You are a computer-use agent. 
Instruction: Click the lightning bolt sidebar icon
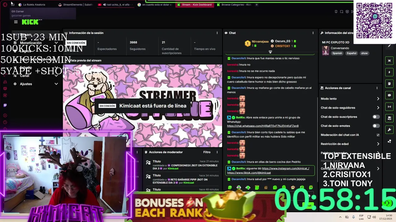(390, 72)
